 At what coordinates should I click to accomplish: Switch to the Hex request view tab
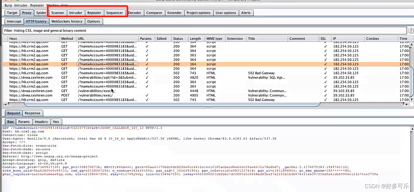(x=56, y=122)
